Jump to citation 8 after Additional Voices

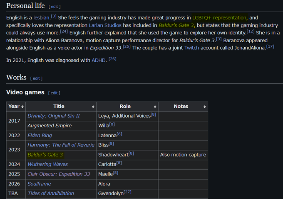154,114
